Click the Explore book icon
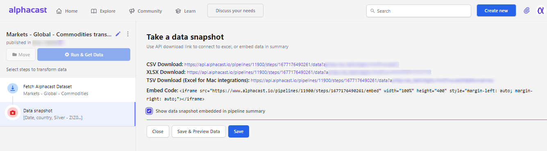Screen dimensions: 547x151 coord(94,11)
